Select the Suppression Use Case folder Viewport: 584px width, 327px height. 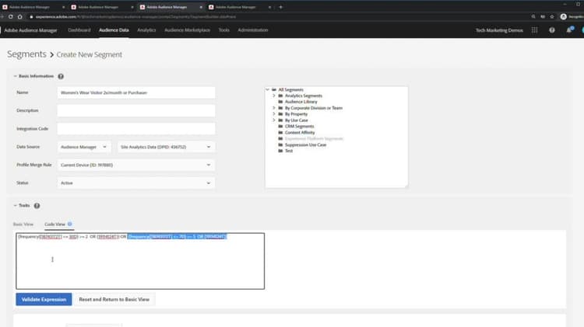[305, 145]
